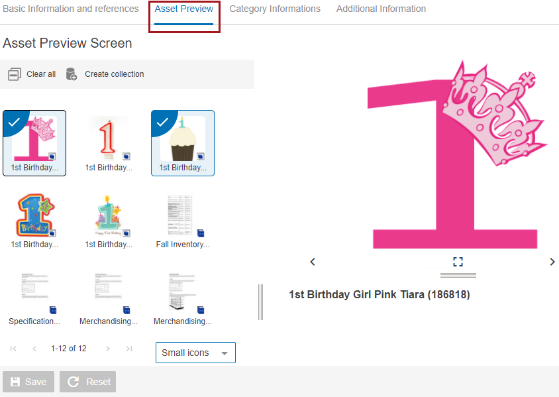Go to the previous page of assets
559x397 pixels.
point(34,349)
